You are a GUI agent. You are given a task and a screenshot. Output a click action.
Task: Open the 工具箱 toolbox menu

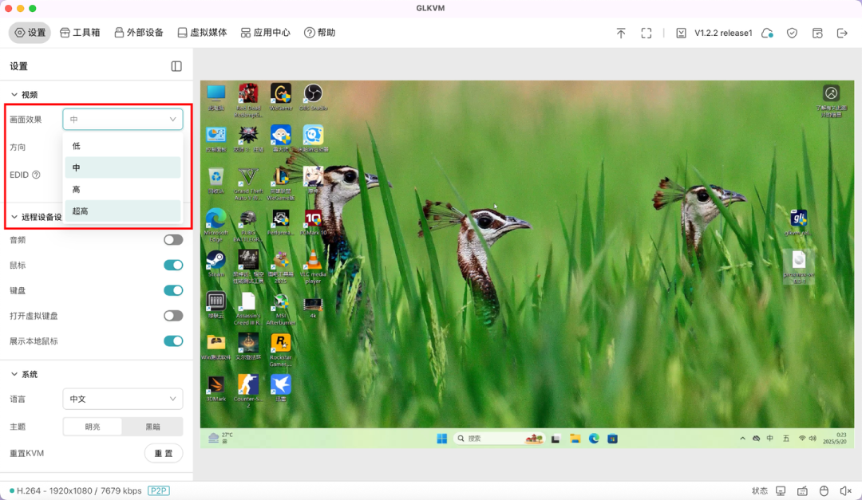80,33
